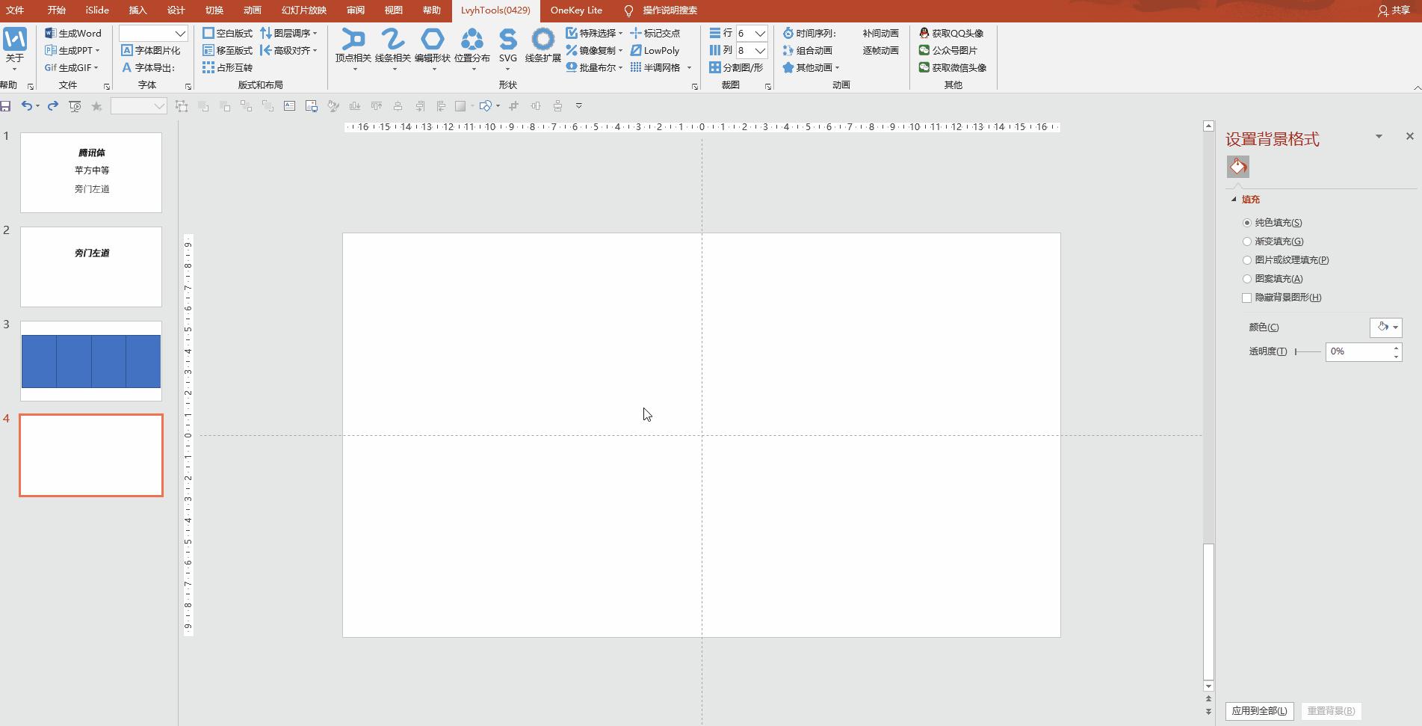Click 字体图片化 font-to-image tool

[x=151, y=50]
